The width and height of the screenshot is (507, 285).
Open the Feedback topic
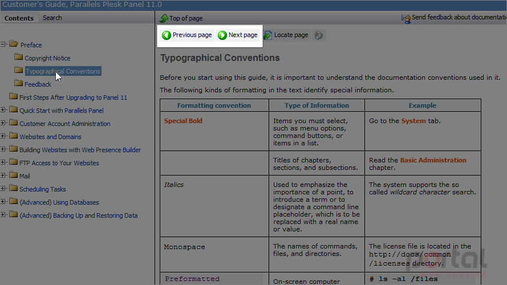click(38, 84)
